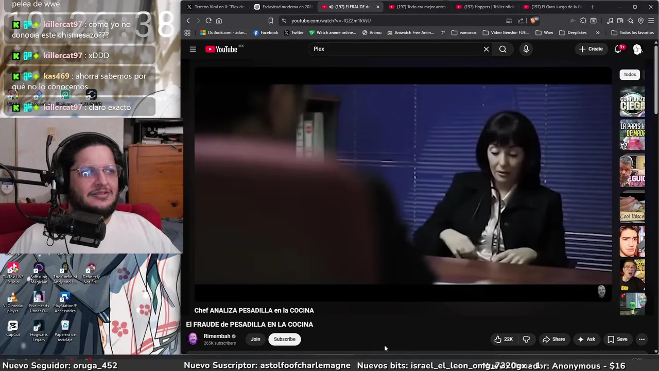Run search with the magnifier icon
Image resolution: width=659 pixels, height=371 pixels.
click(502, 49)
